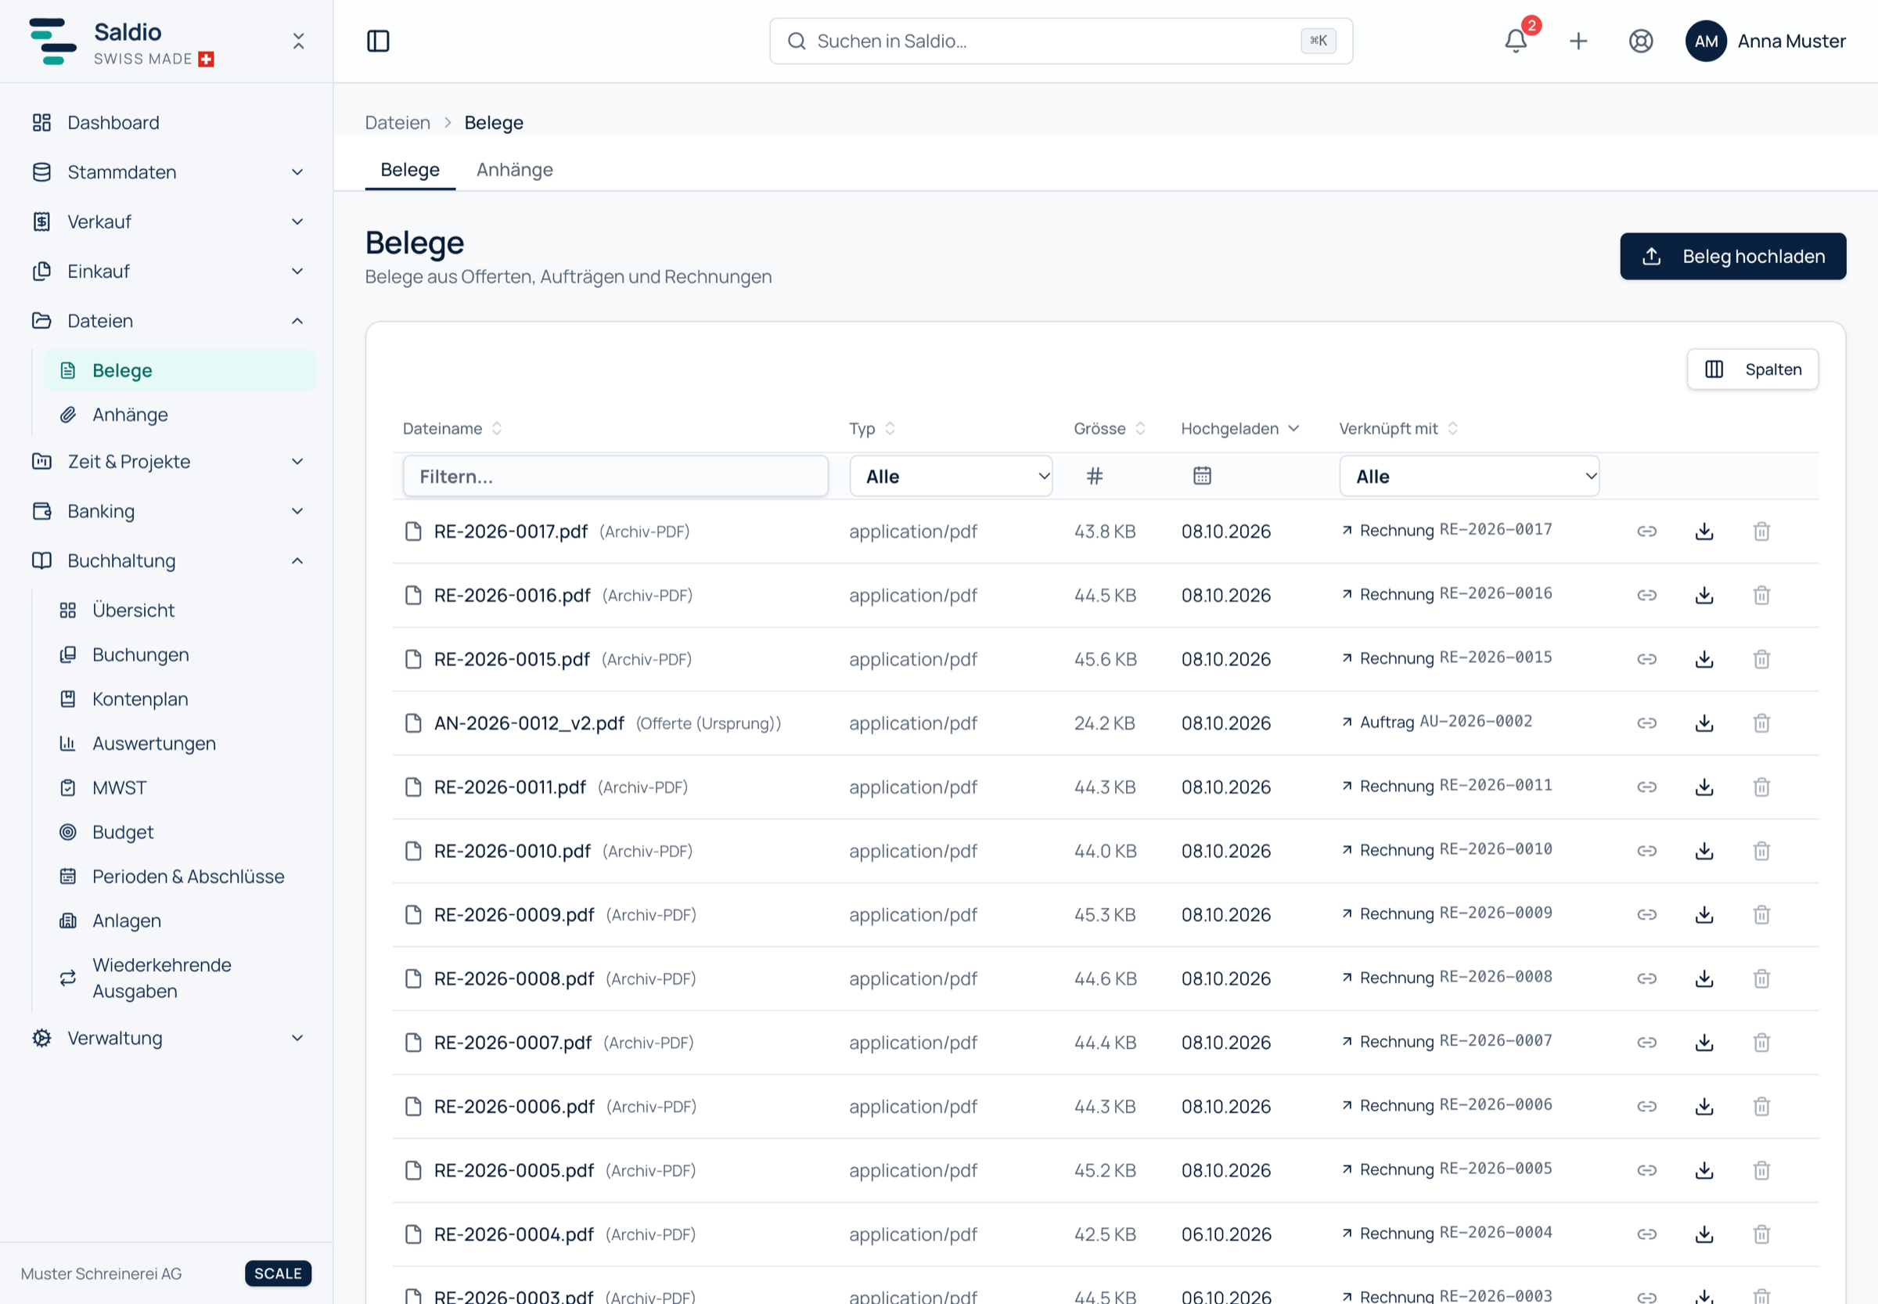Click the Grösse hash filter icon

click(1095, 476)
